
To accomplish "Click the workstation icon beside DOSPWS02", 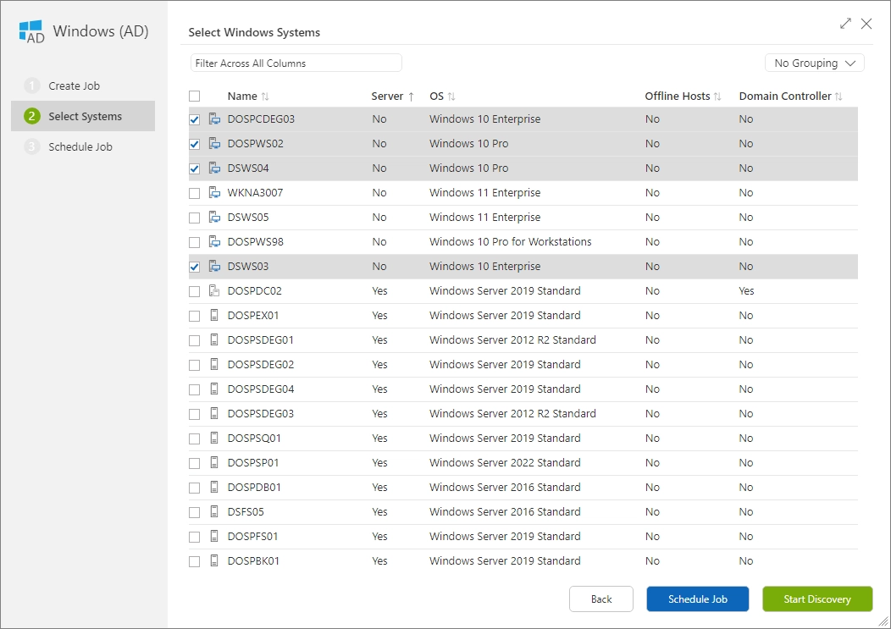I will 214,143.
